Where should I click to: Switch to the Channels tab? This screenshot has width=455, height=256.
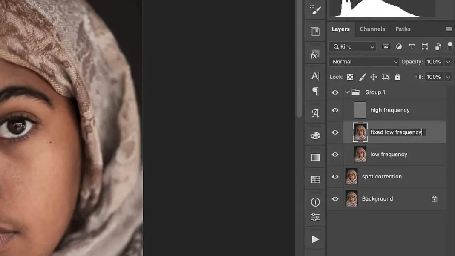pos(373,29)
